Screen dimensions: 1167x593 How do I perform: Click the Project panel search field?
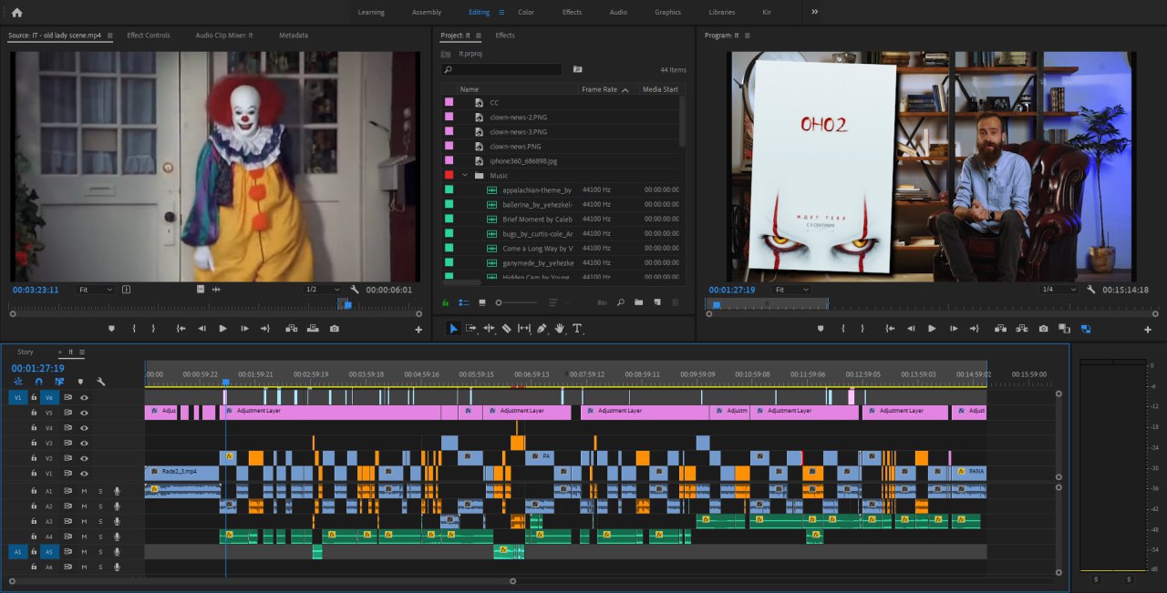coord(501,69)
